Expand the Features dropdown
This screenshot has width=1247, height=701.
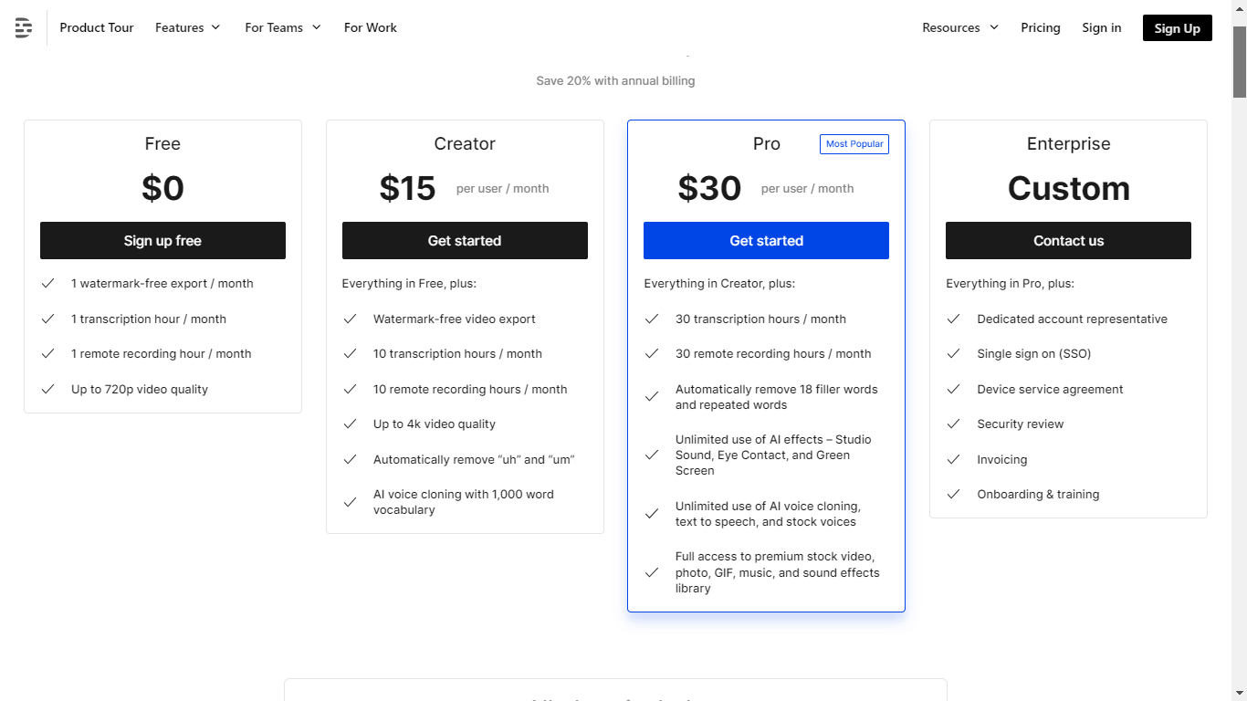[187, 27]
